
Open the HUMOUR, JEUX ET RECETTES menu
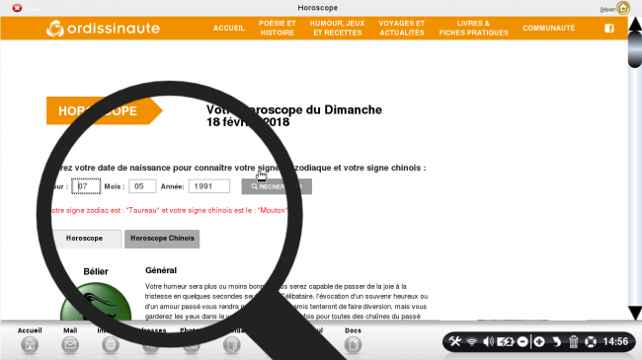pyautogui.click(x=338, y=28)
